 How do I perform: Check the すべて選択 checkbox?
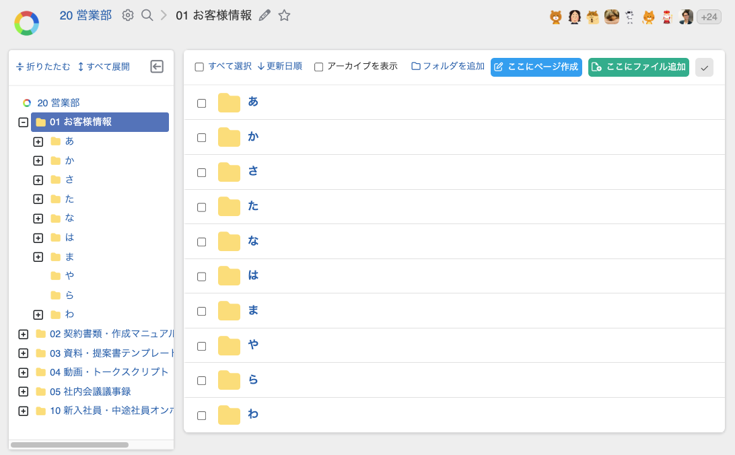(x=199, y=67)
